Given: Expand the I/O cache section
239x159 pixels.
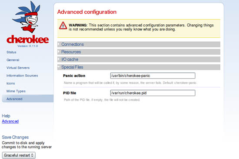Looking at the screenshot, I should tap(139, 60).
